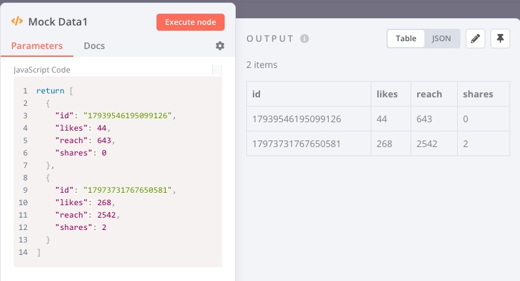Screen dimensions: 520x281
Task: Click the small box above the code editor
Action: [x=217, y=70]
